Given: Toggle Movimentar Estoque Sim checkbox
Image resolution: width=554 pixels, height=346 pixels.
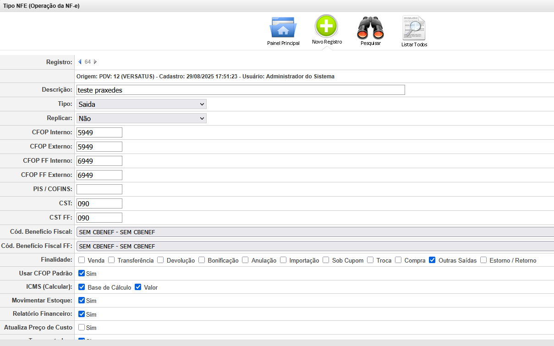Looking at the screenshot, I should coord(82,301).
